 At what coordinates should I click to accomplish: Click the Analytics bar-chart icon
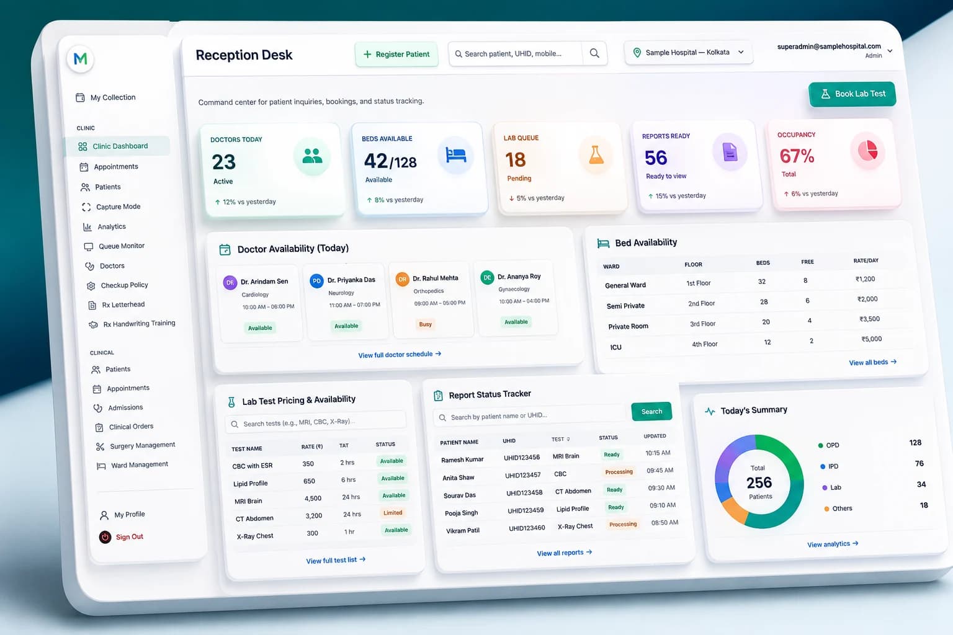pyautogui.click(x=87, y=227)
